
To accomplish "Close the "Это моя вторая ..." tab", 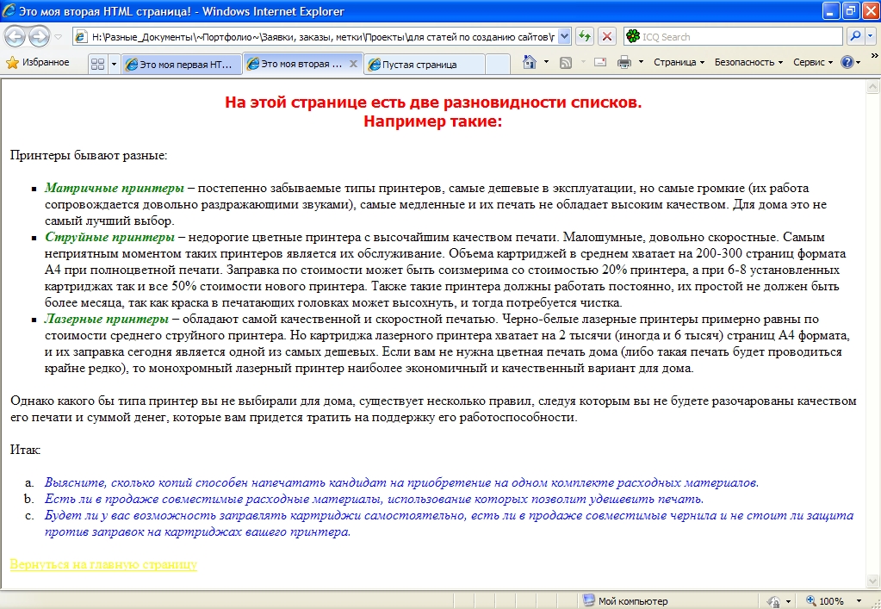I will coord(353,64).
